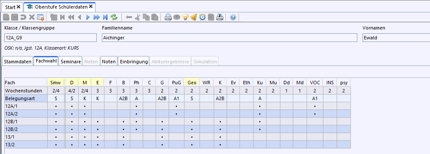Click the scissors cut icon
Image resolution: width=430 pixels, height=154 pixels.
[138, 17]
